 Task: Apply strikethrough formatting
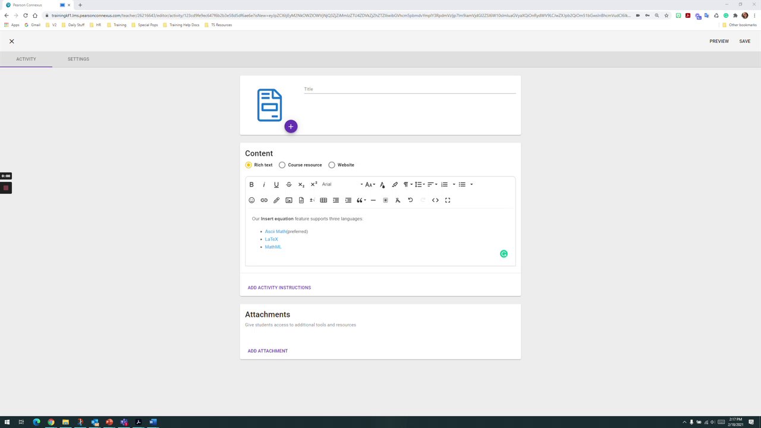(289, 184)
